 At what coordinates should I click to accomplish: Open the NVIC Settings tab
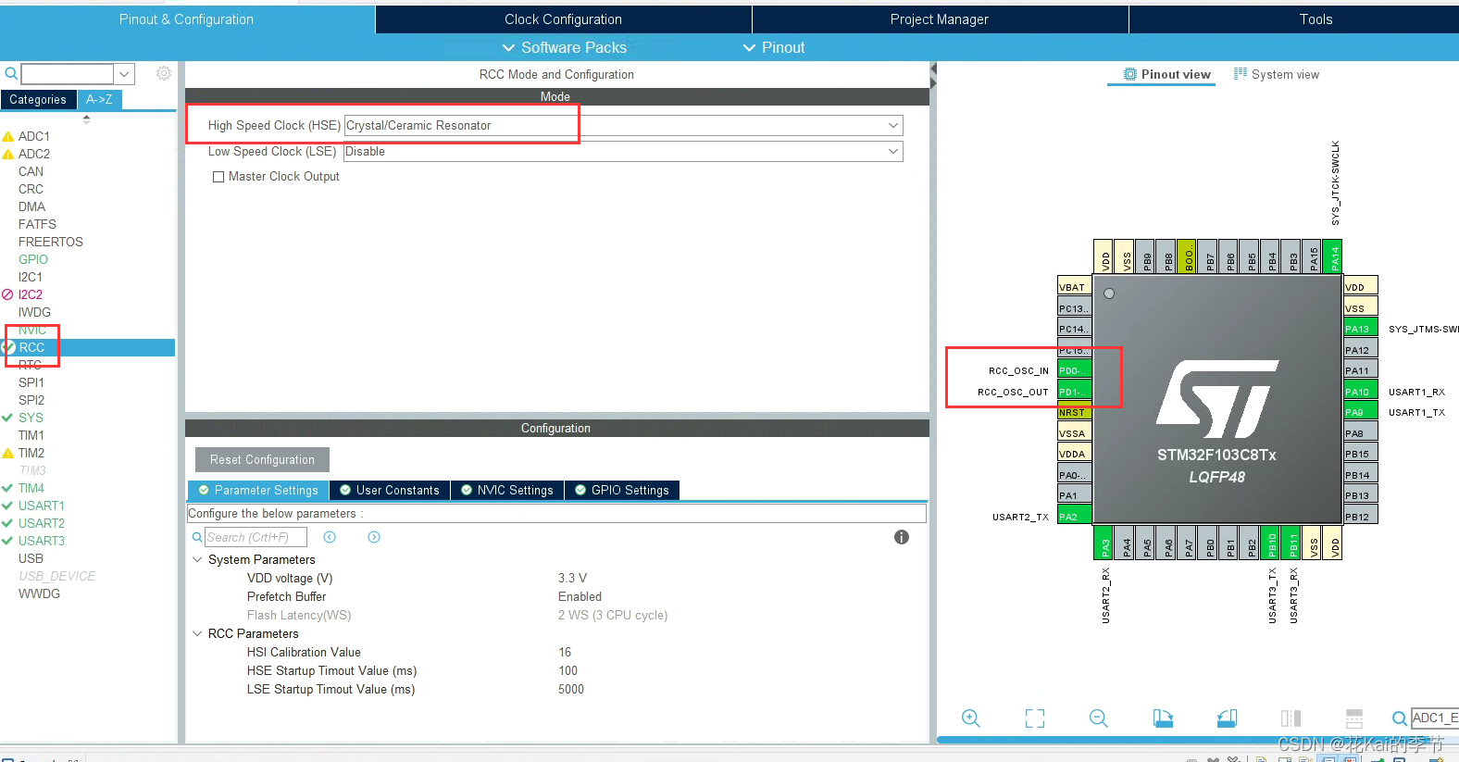click(506, 490)
